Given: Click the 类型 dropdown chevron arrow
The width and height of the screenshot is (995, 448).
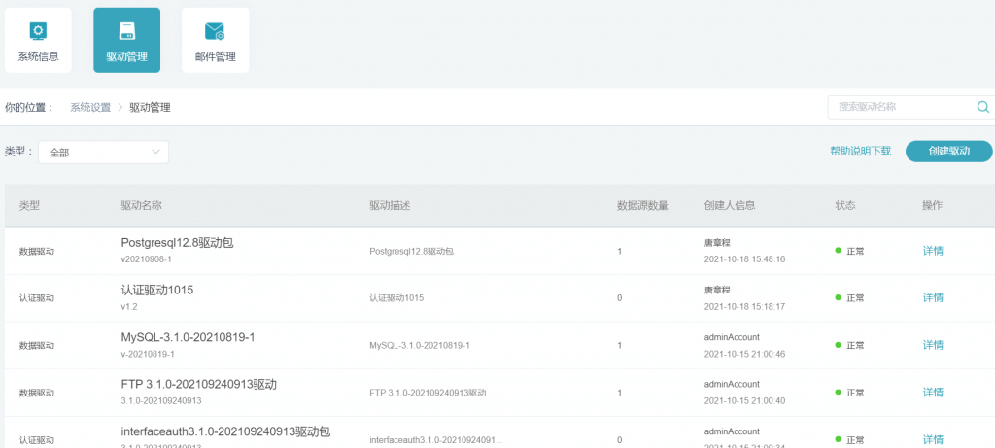Looking at the screenshot, I should point(155,153).
